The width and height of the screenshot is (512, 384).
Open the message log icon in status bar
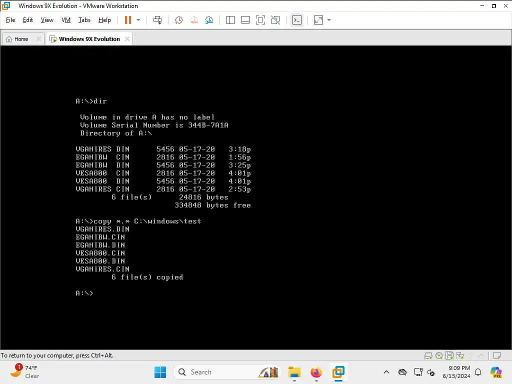(x=497, y=355)
